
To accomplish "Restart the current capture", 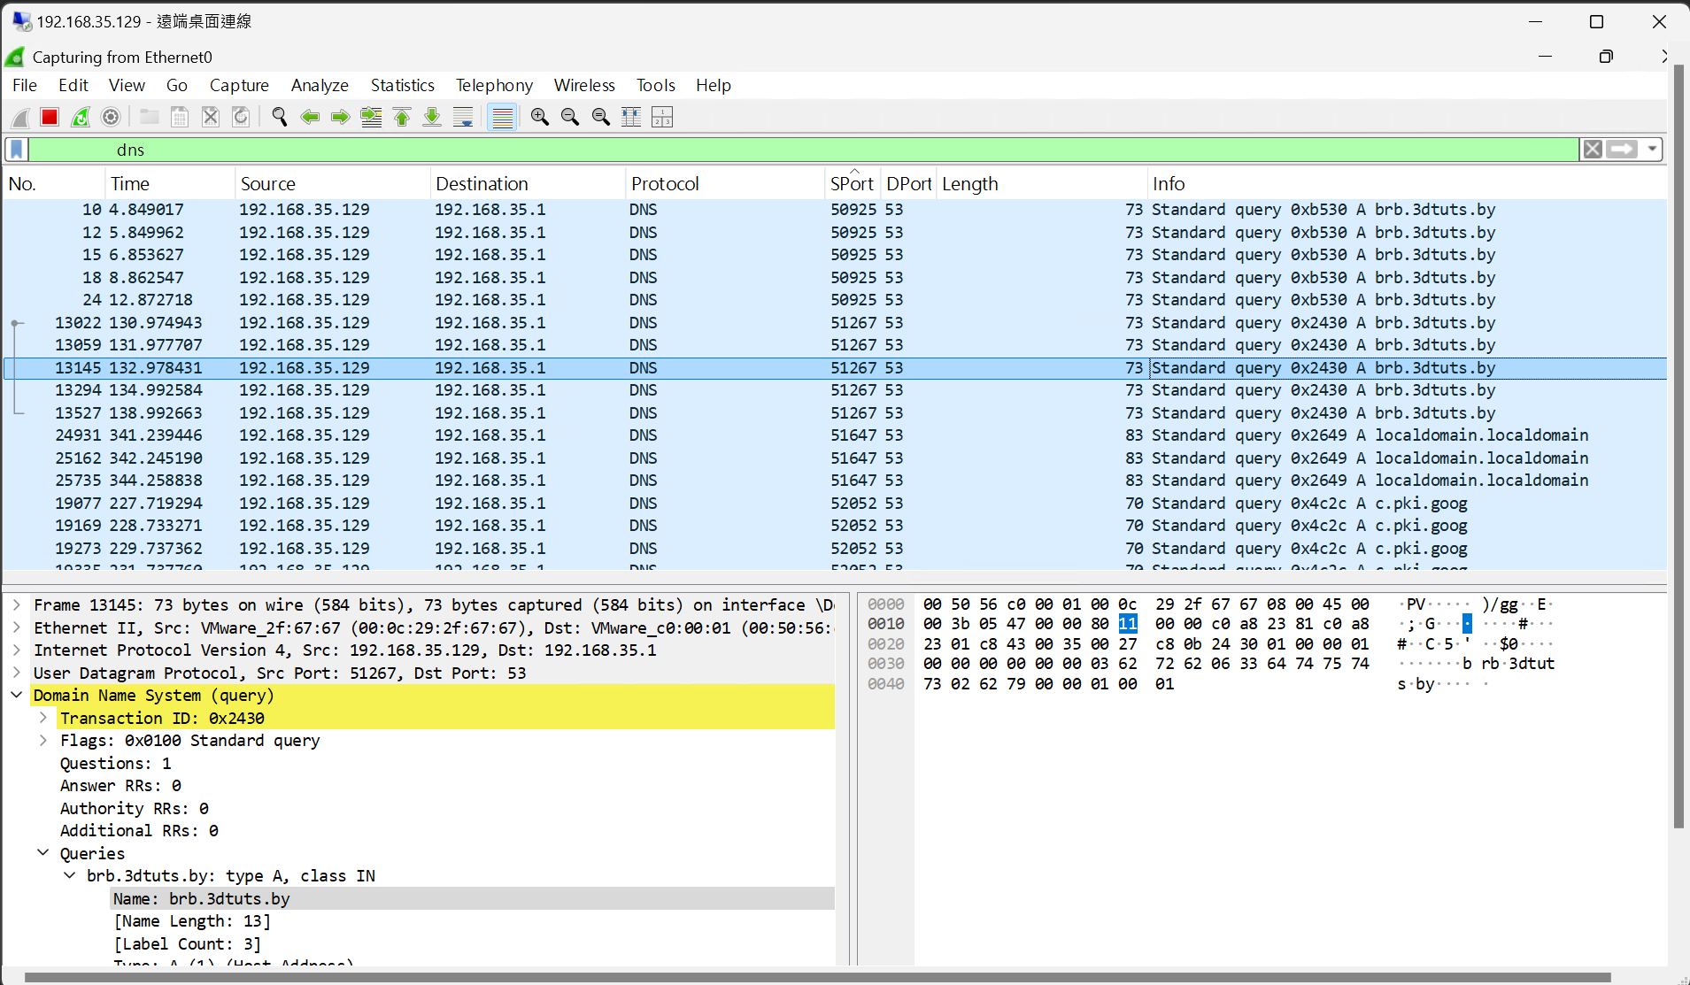I will 80,117.
